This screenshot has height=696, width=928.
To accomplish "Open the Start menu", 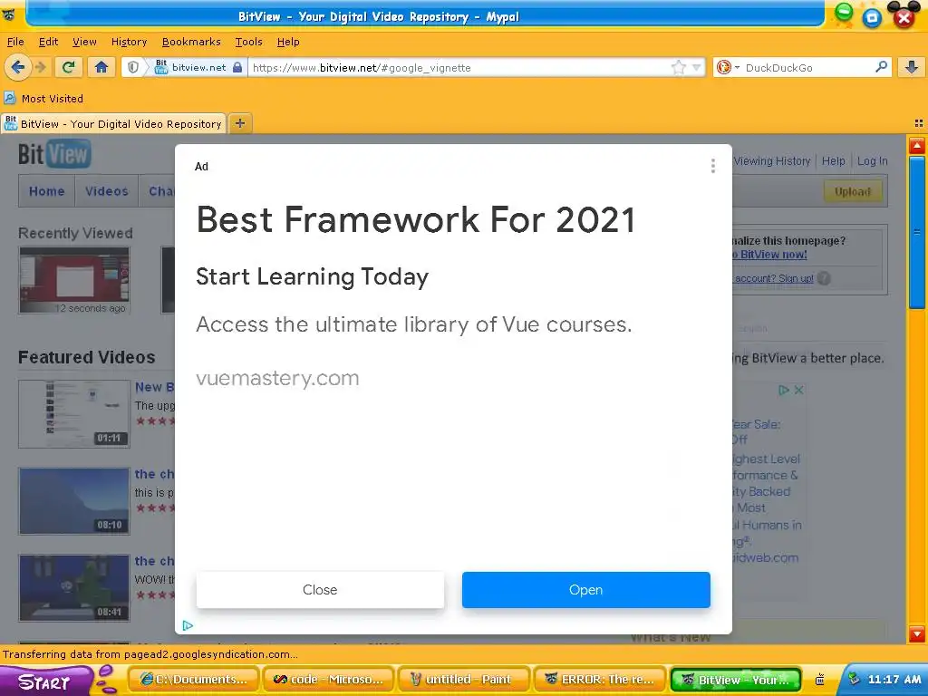I will coord(44,681).
